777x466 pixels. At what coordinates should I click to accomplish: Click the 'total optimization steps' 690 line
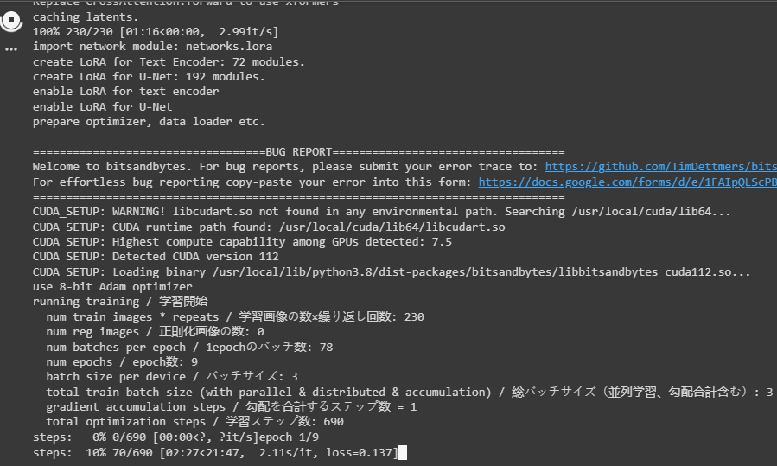tap(194, 422)
